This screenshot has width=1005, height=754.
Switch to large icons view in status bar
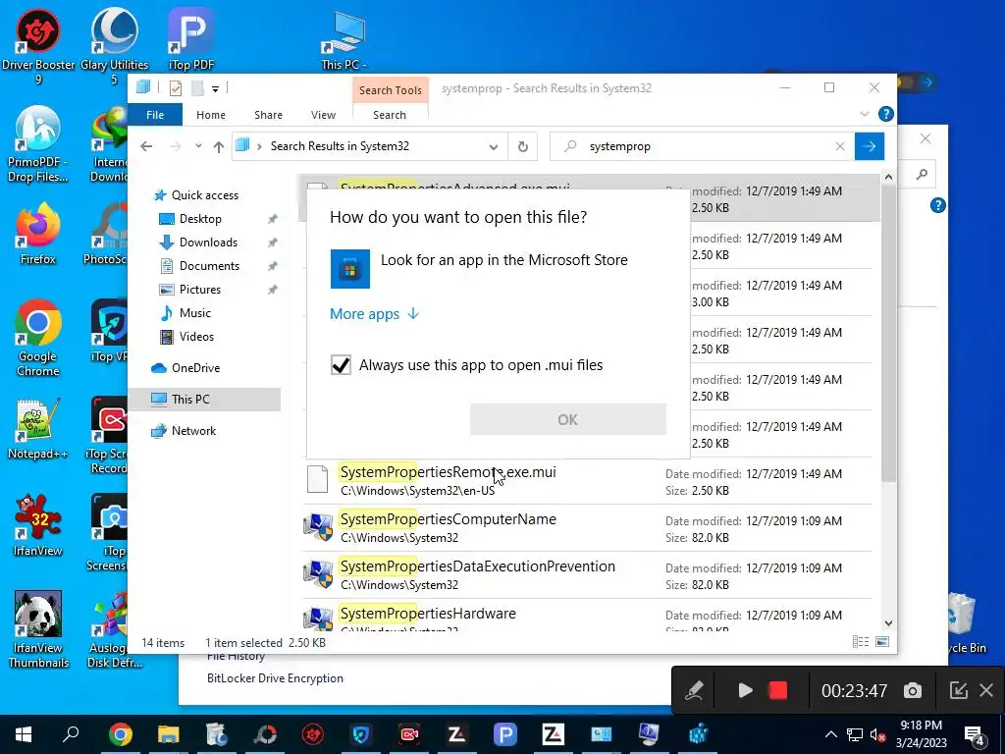pyautogui.click(x=882, y=642)
